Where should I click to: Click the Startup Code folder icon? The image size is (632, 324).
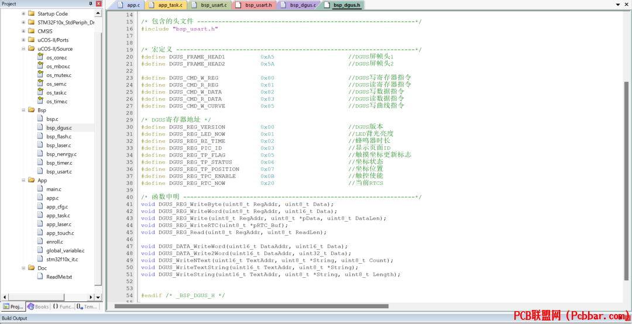[x=31, y=13]
